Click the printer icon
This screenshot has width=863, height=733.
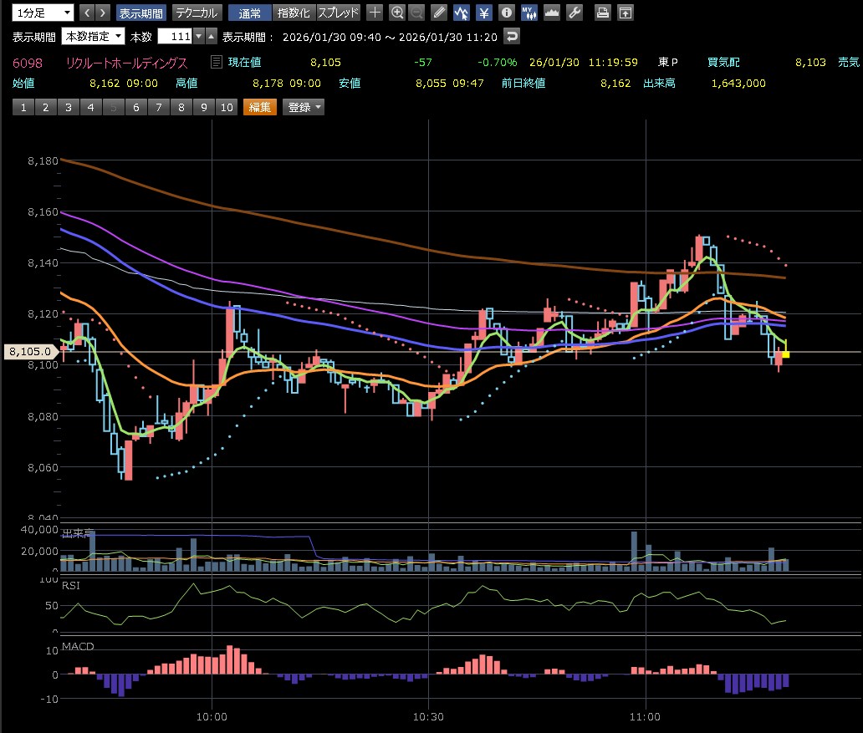(602, 13)
